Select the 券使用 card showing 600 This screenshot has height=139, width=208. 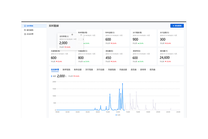pos(143,56)
